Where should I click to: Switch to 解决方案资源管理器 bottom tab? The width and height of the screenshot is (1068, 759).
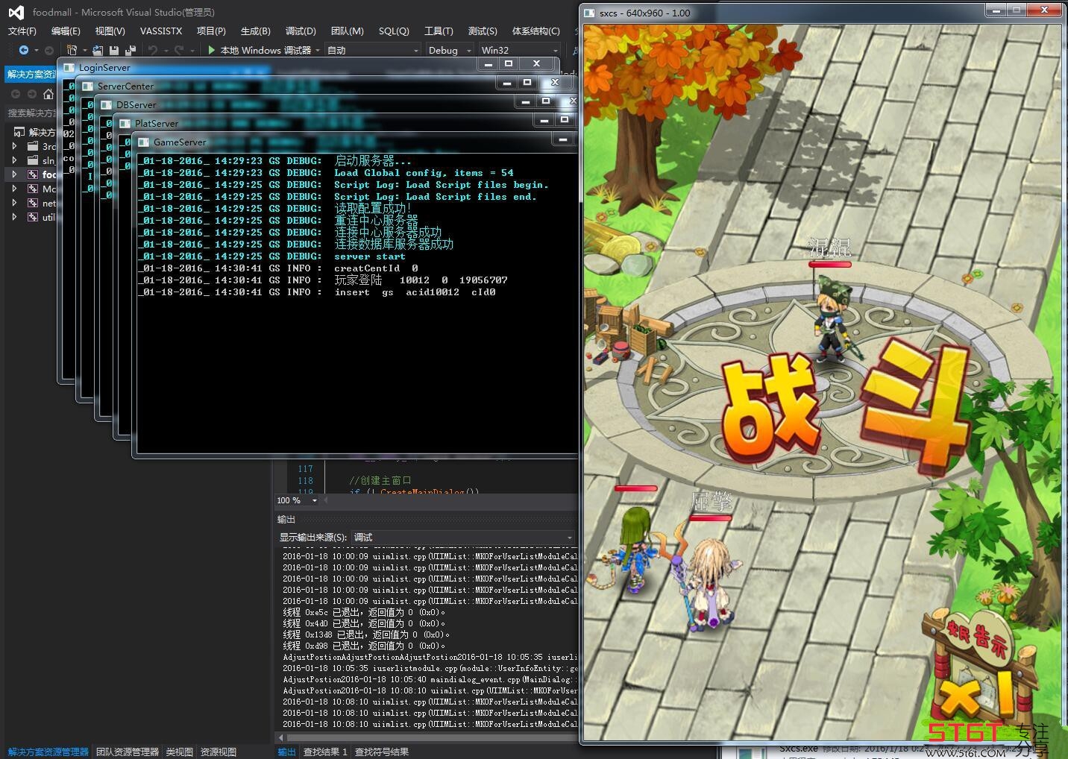(x=48, y=752)
